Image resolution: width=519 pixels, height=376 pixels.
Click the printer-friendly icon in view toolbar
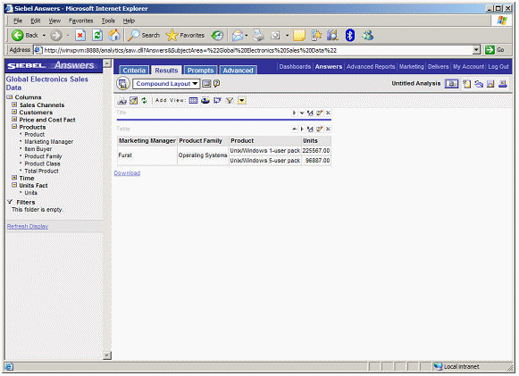[122, 101]
